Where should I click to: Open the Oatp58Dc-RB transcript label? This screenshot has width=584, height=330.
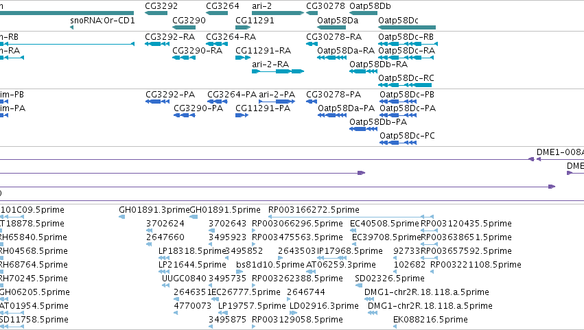tap(406, 37)
